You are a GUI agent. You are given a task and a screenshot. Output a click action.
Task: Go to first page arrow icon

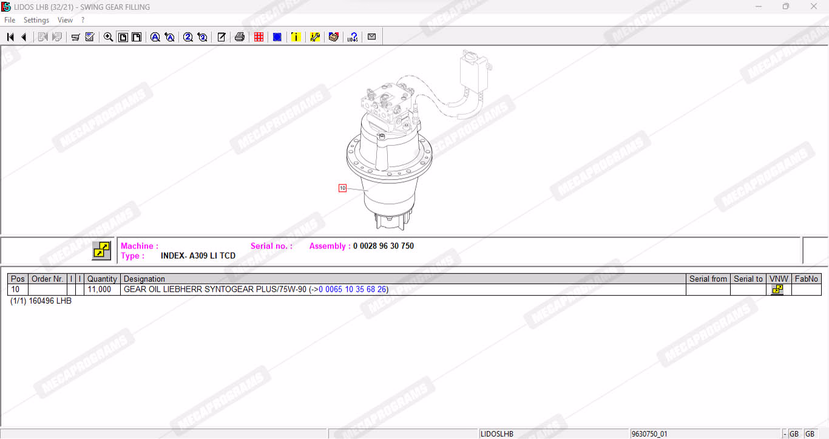tap(10, 37)
